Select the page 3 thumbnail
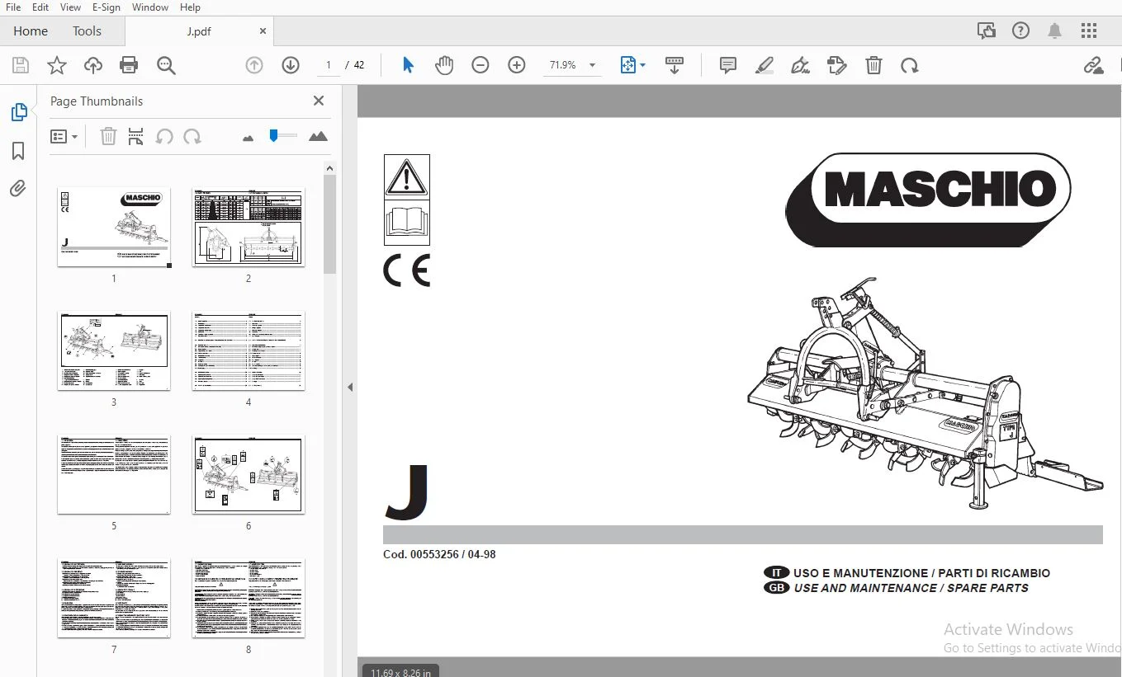 114,350
